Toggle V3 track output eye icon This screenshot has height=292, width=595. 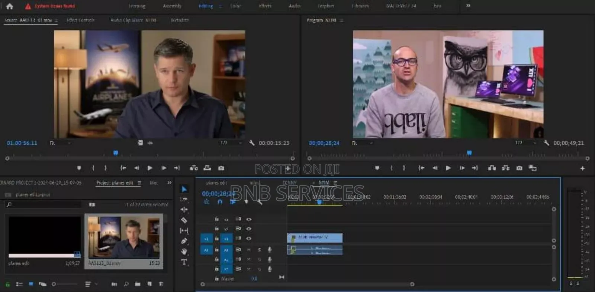(249, 219)
